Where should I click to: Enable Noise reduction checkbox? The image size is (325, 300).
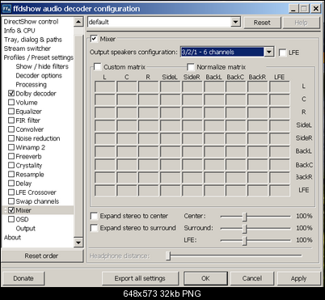point(11,138)
